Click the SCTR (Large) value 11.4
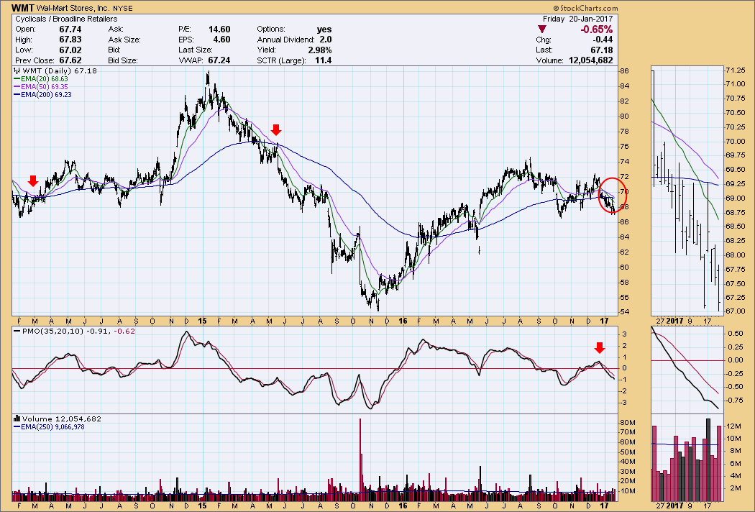The height and width of the screenshot is (512, 755). (323, 60)
